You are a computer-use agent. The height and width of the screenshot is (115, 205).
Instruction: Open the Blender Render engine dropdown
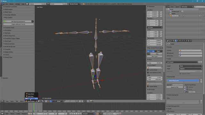[x=75, y=4]
